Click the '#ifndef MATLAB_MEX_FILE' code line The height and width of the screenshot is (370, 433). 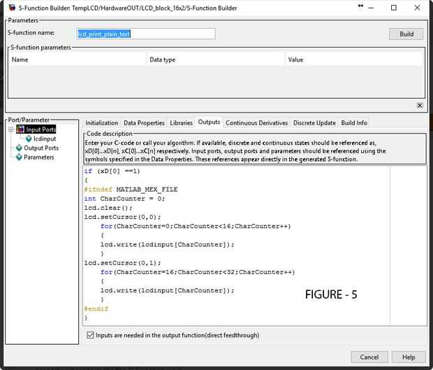pos(131,190)
